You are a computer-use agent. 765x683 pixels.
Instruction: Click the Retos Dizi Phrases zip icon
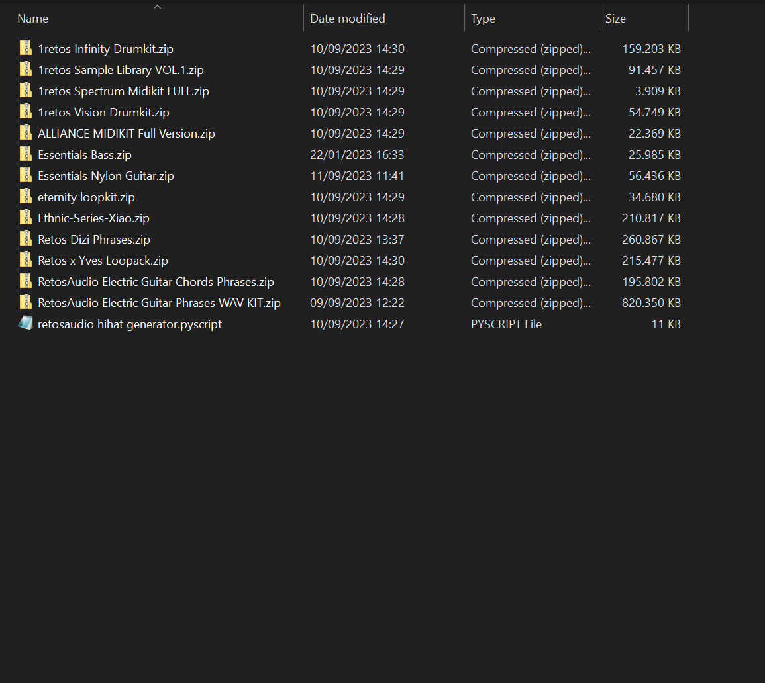point(25,239)
